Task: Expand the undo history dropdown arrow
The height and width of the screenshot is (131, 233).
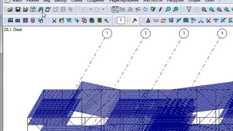Action: (x=91, y=9)
